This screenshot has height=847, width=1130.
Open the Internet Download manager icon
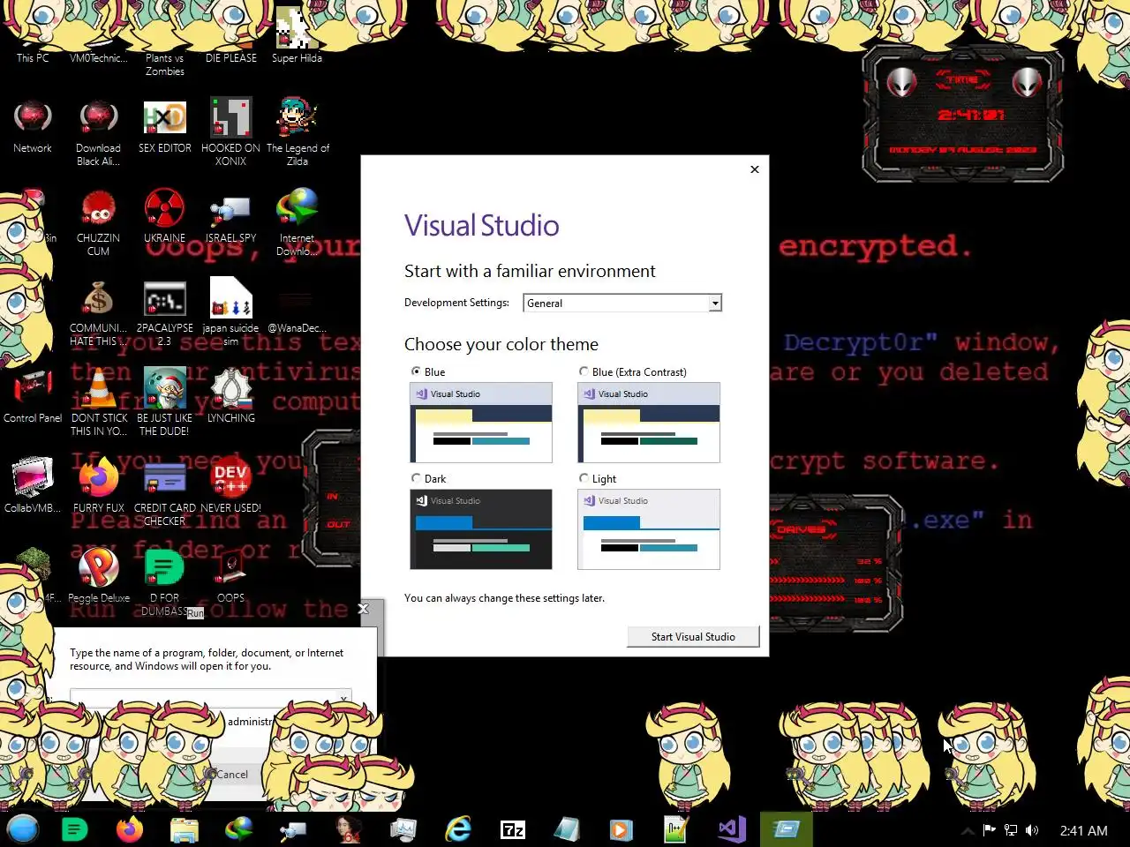[x=297, y=222]
